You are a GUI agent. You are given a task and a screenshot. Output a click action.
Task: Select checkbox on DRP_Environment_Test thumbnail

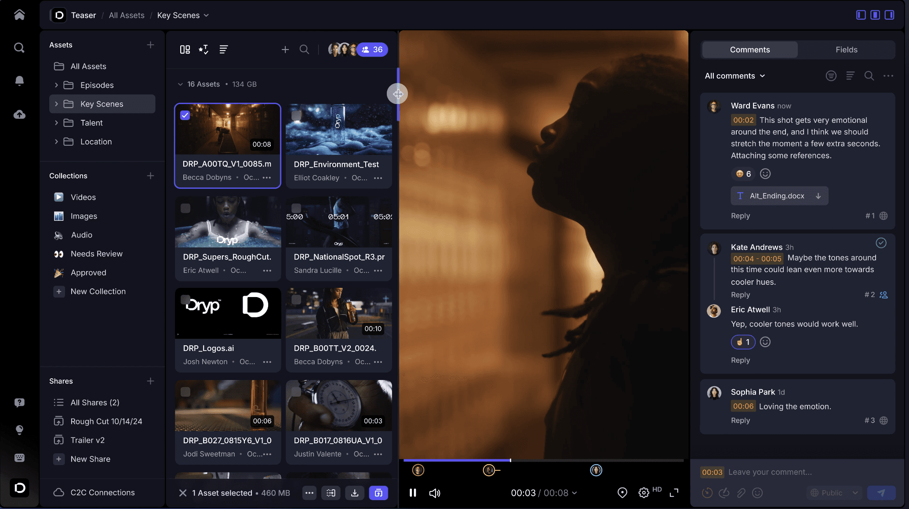[x=296, y=115]
